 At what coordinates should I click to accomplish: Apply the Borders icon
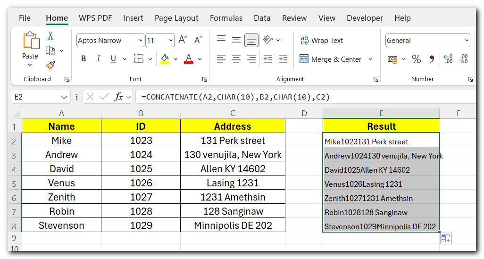[139, 58]
